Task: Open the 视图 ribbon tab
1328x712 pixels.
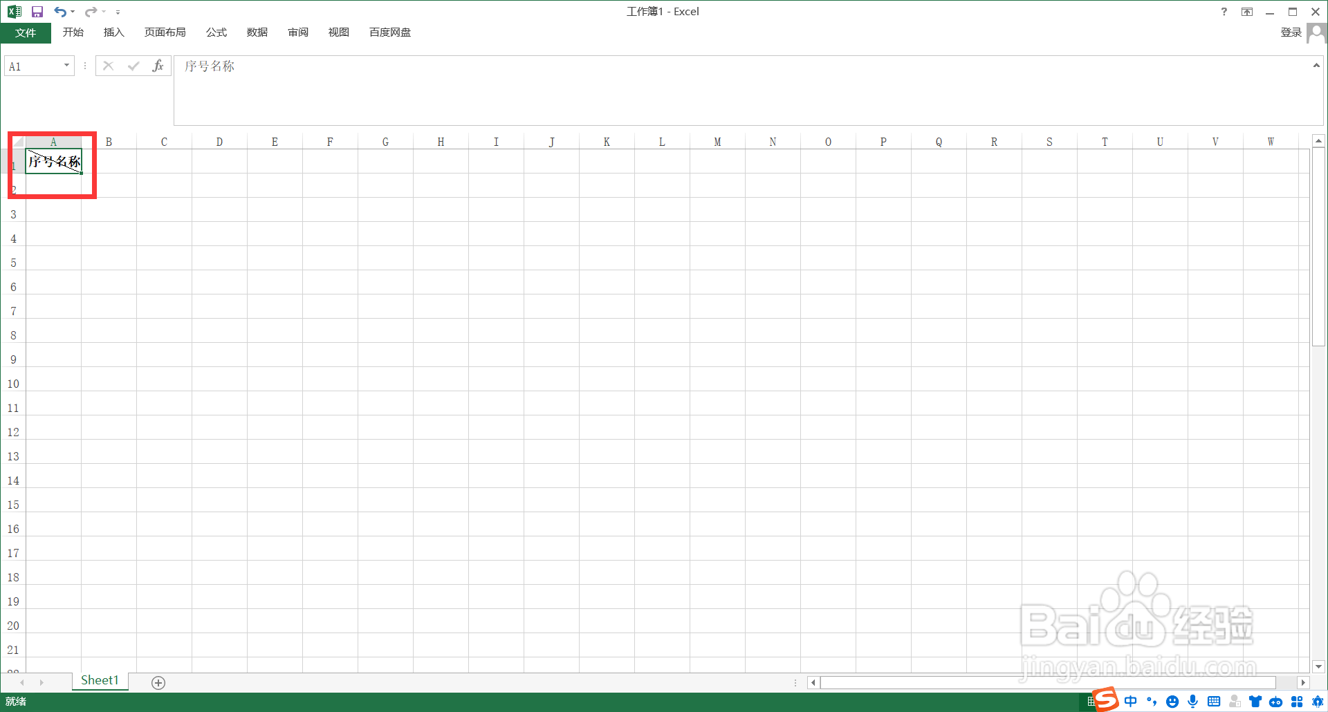Action: 339,32
